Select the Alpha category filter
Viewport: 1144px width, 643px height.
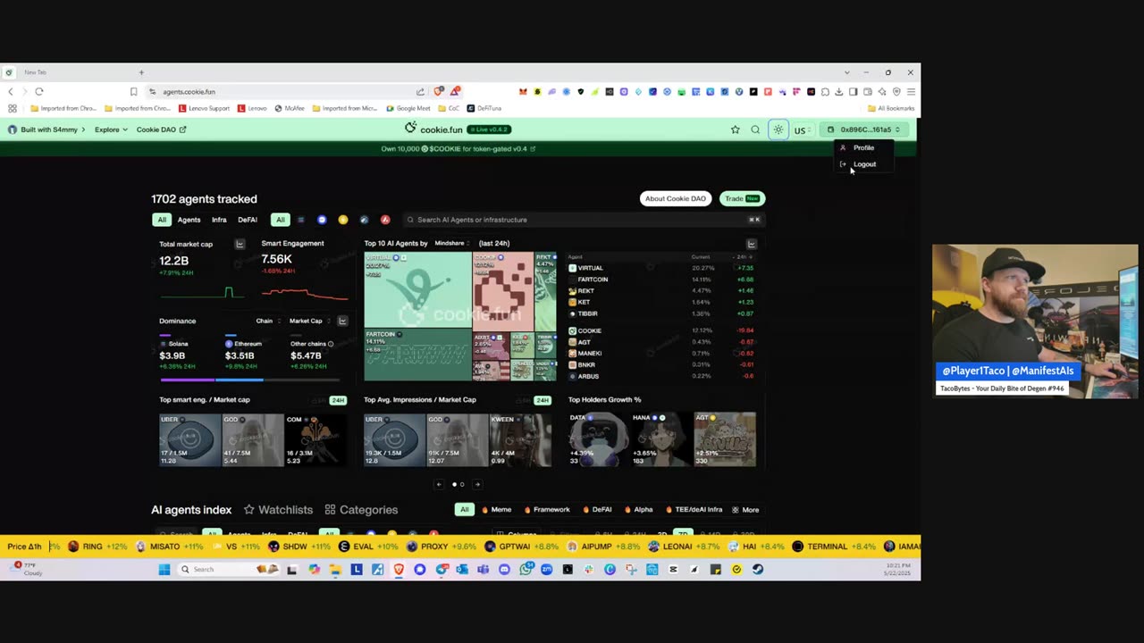click(x=639, y=510)
